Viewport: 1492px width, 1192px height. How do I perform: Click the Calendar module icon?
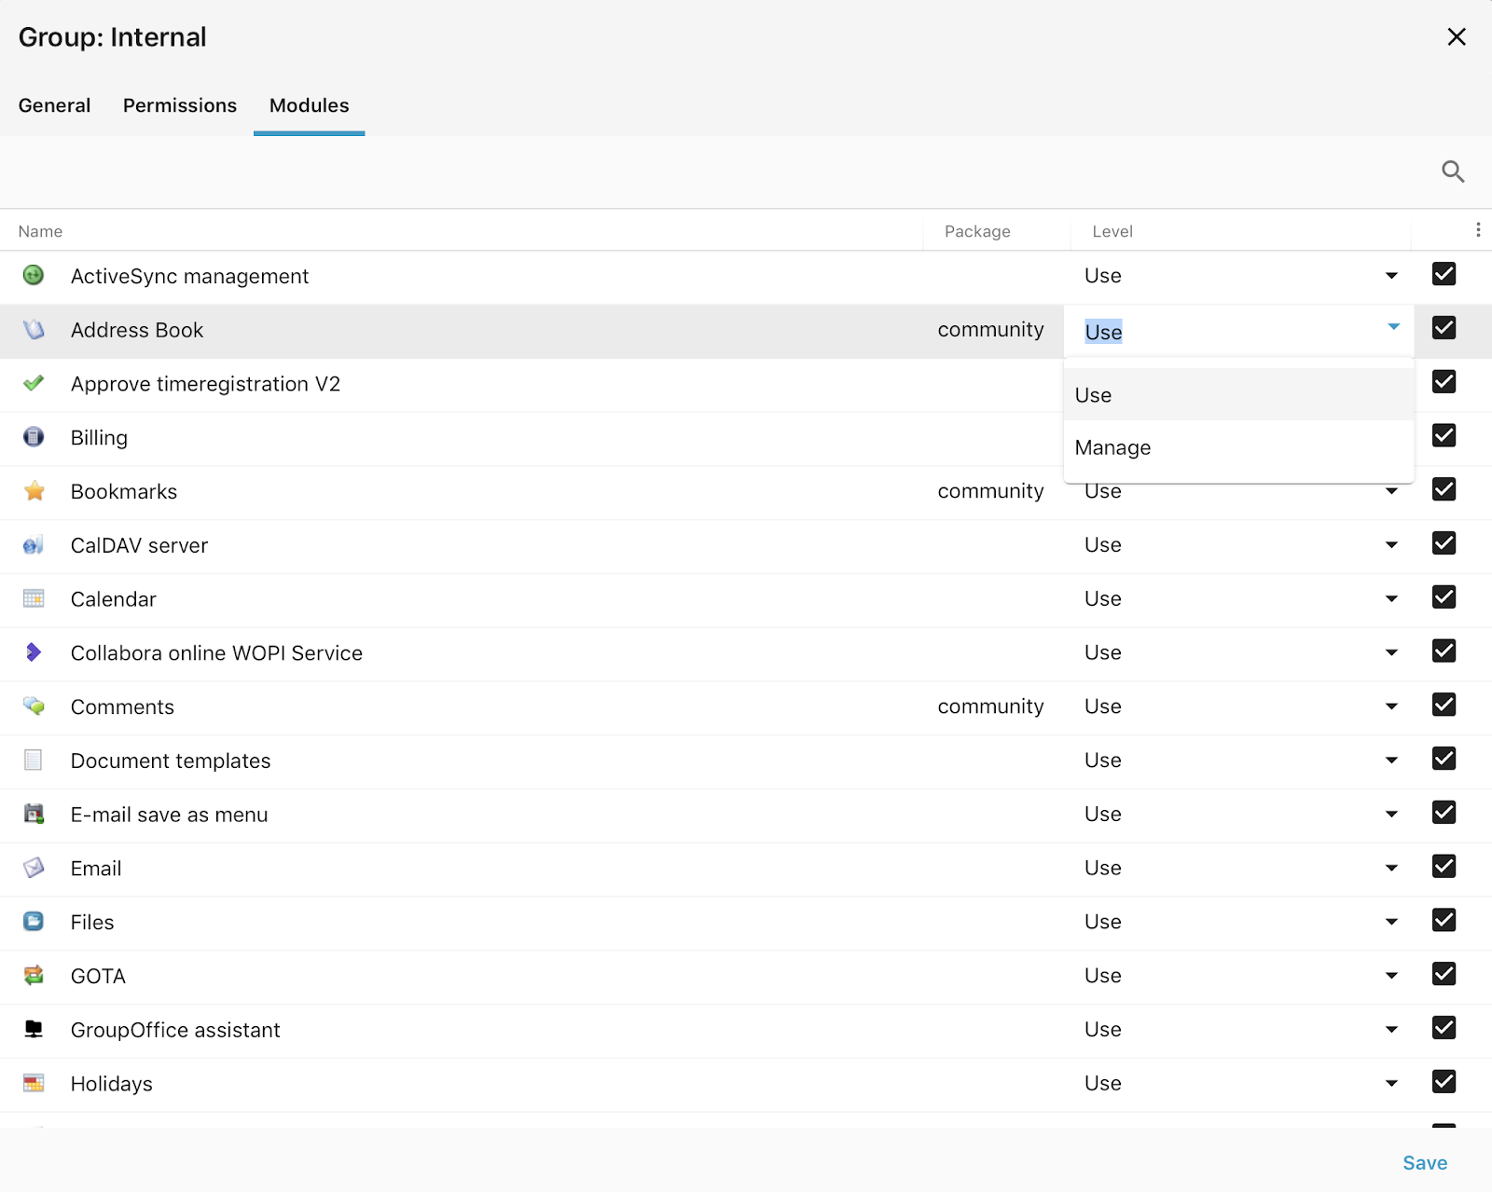coord(34,598)
